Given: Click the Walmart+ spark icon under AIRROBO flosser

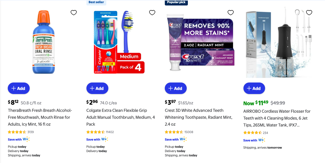Looking at the screenshot, I should (x=262, y=140).
